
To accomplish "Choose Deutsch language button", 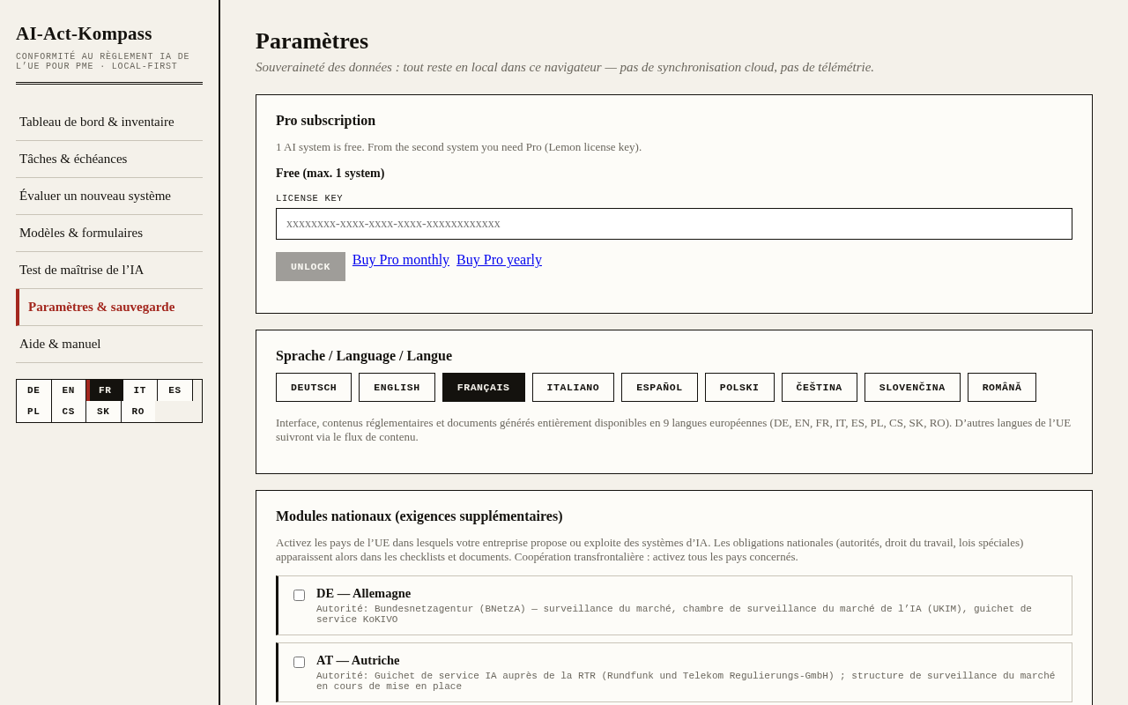I will pos(314,388).
